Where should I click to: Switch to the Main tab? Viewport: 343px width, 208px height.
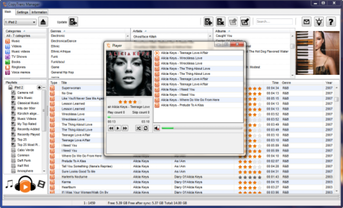(8, 11)
